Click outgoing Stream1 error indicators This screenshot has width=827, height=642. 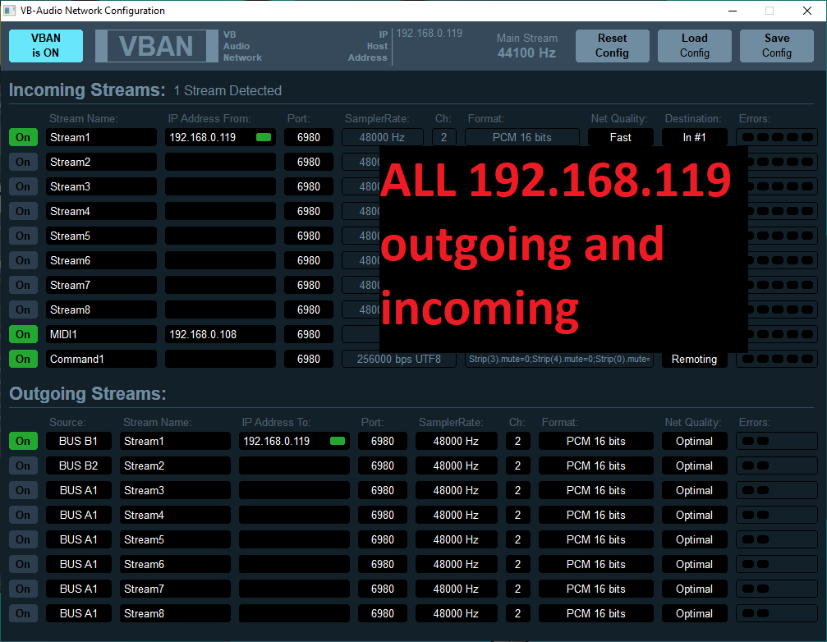(x=777, y=441)
